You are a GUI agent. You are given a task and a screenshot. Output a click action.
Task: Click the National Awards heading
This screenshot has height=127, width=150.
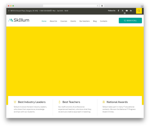(117, 102)
